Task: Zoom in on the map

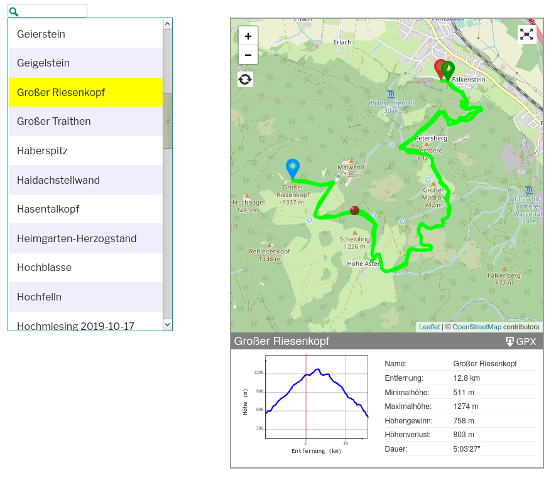Action: [x=248, y=36]
